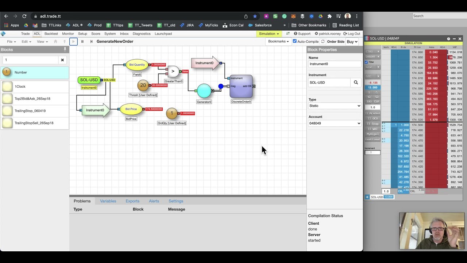Open the Chrome extensions puzzle icon

tap(329, 16)
